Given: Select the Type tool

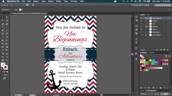Looking at the screenshot, I should pos(3,27).
